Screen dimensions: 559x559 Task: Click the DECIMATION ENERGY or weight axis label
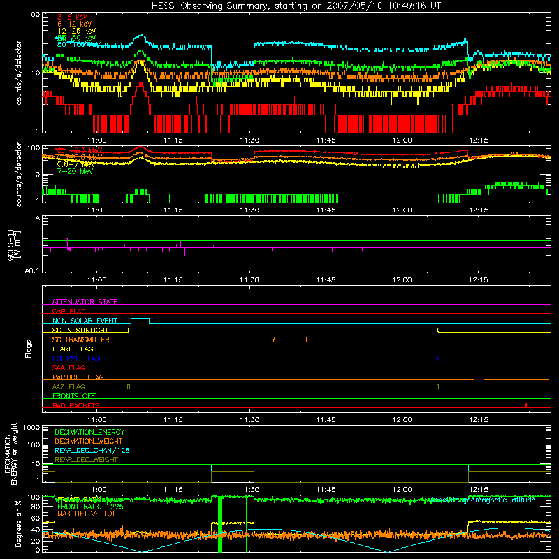[10, 454]
